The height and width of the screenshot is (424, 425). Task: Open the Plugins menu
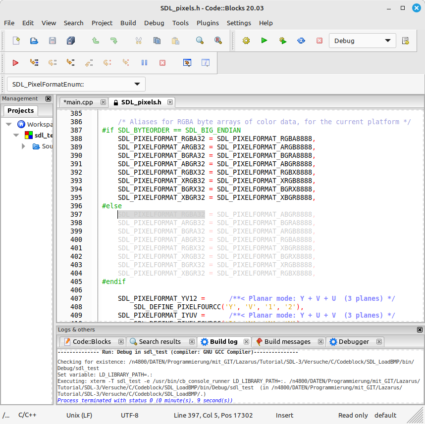tap(208, 23)
